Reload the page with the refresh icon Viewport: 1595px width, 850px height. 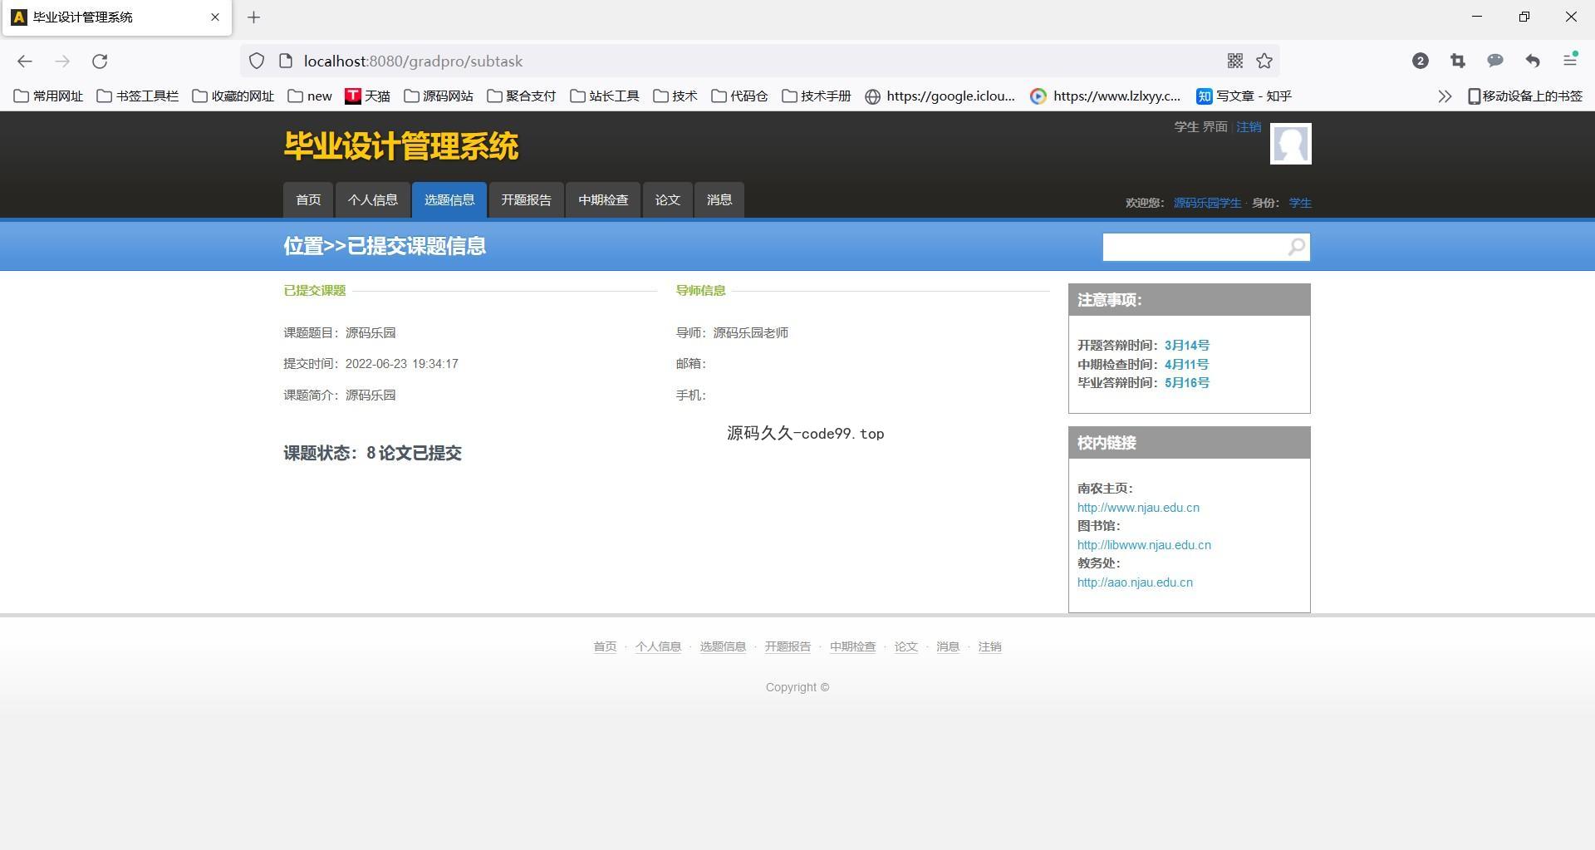click(x=100, y=61)
